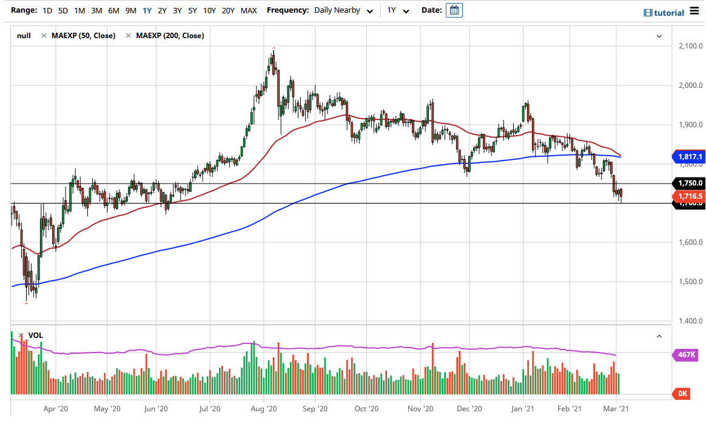This screenshot has width=706, height=424.
Task: Click the Apr '20 axis label
Action: [x=56, y=409]
